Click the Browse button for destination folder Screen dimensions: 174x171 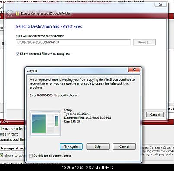[144, 42]
